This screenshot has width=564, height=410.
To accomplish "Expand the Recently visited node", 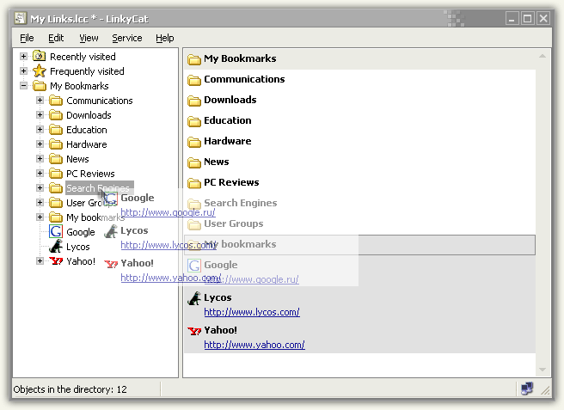I will click(x=23, y=56).
